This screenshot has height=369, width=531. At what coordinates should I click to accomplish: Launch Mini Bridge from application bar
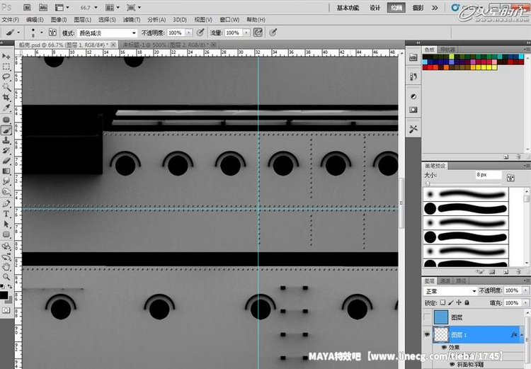coord(43,7)
